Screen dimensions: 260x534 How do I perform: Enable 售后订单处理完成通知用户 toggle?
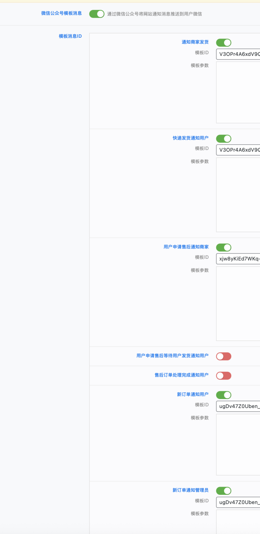(x=223, y=376)
